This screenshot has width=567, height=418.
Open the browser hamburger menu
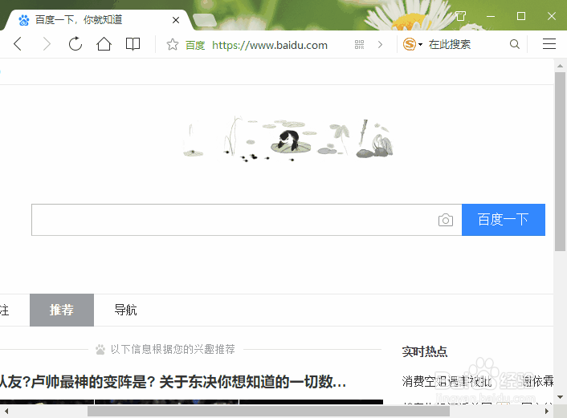[x=549, y=44]
